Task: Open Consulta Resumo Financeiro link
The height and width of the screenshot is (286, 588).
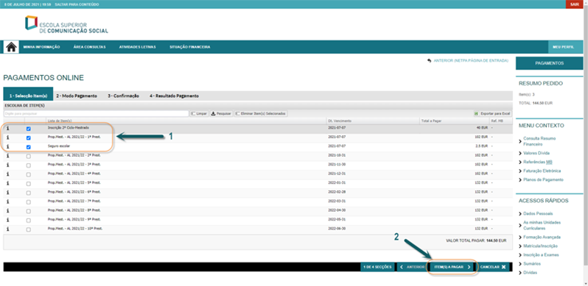Action: point(539,141)
